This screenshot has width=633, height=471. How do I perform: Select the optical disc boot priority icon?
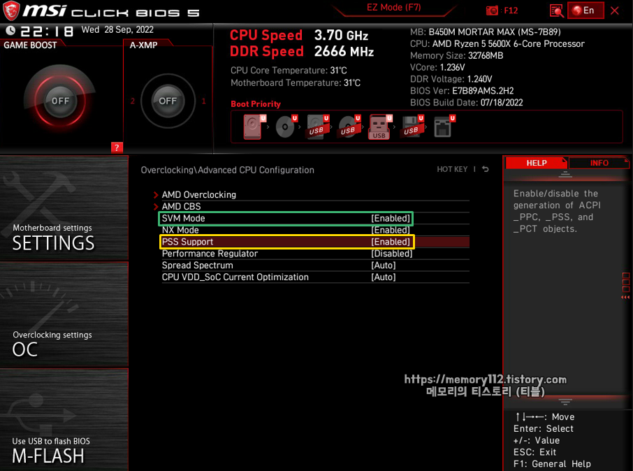[286, 127]
